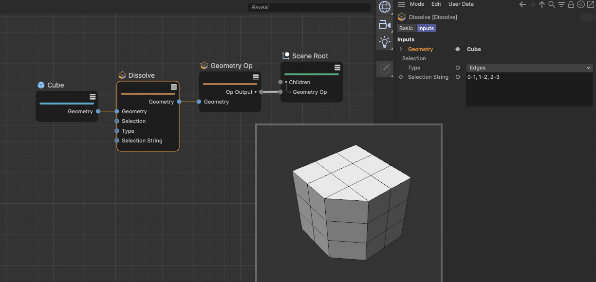
Task: Click the light bulb icon in the palette
Action: tap(385, 42)
